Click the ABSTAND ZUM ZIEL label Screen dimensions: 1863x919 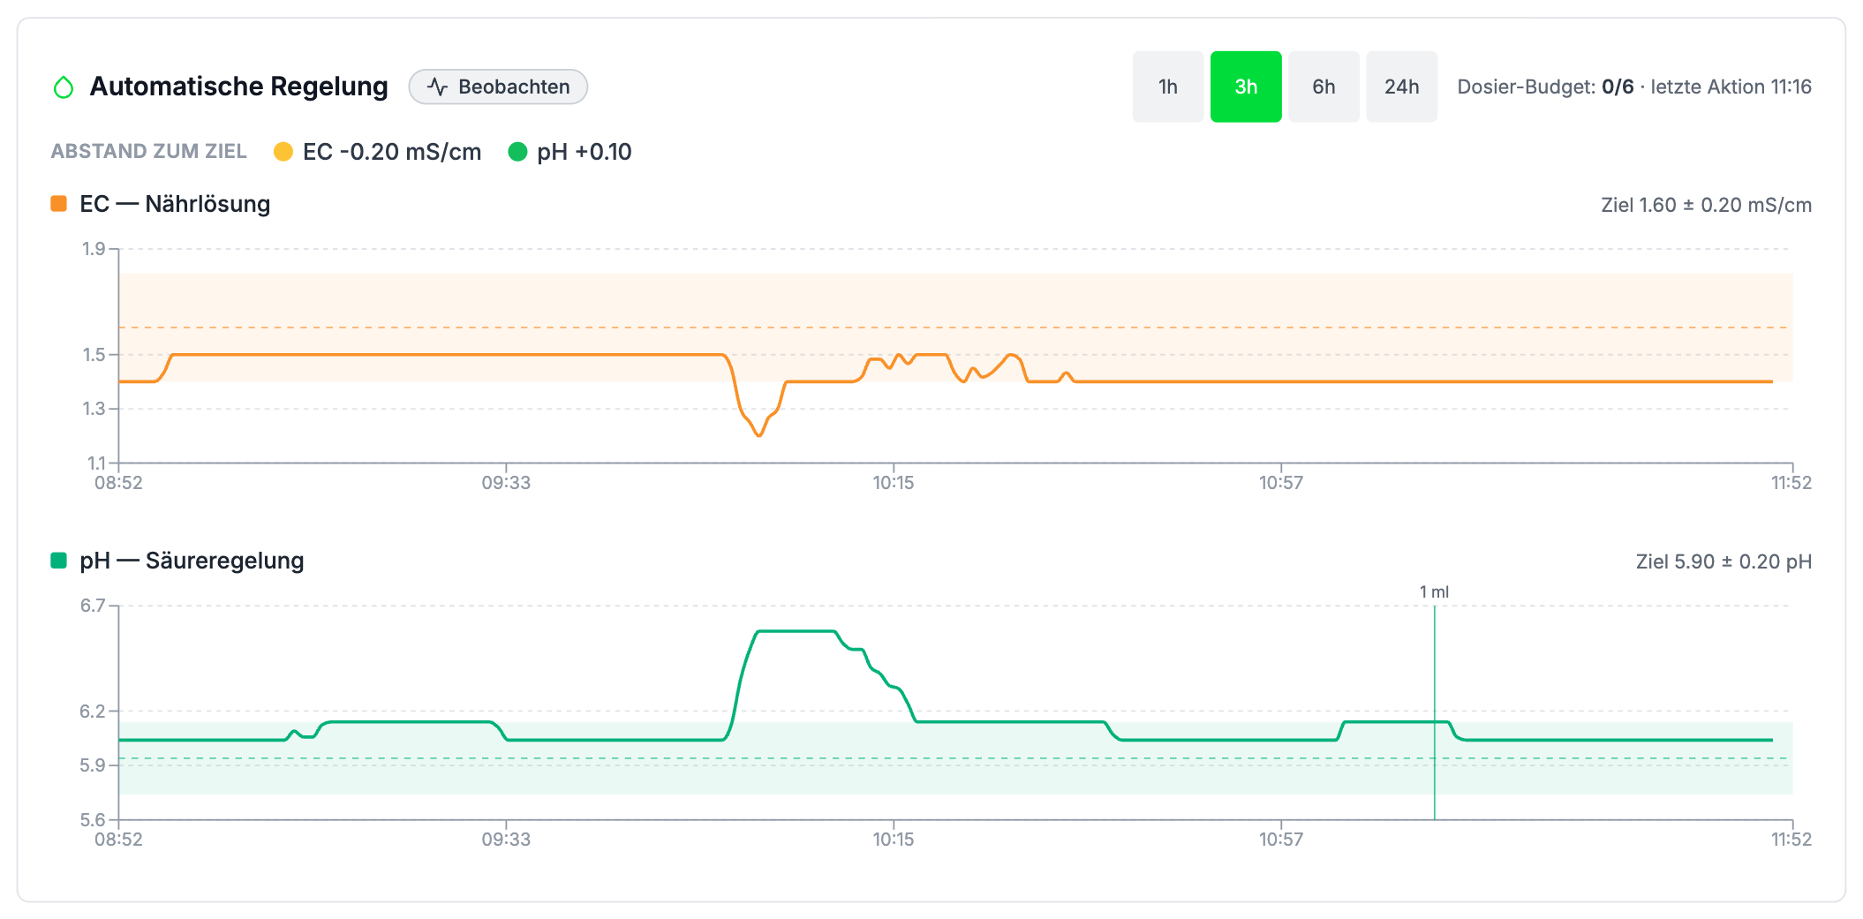148,151
